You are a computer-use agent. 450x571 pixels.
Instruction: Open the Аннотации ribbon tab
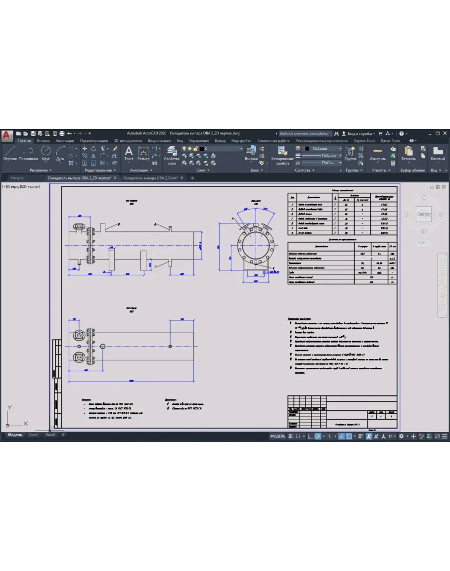point(65,141)
